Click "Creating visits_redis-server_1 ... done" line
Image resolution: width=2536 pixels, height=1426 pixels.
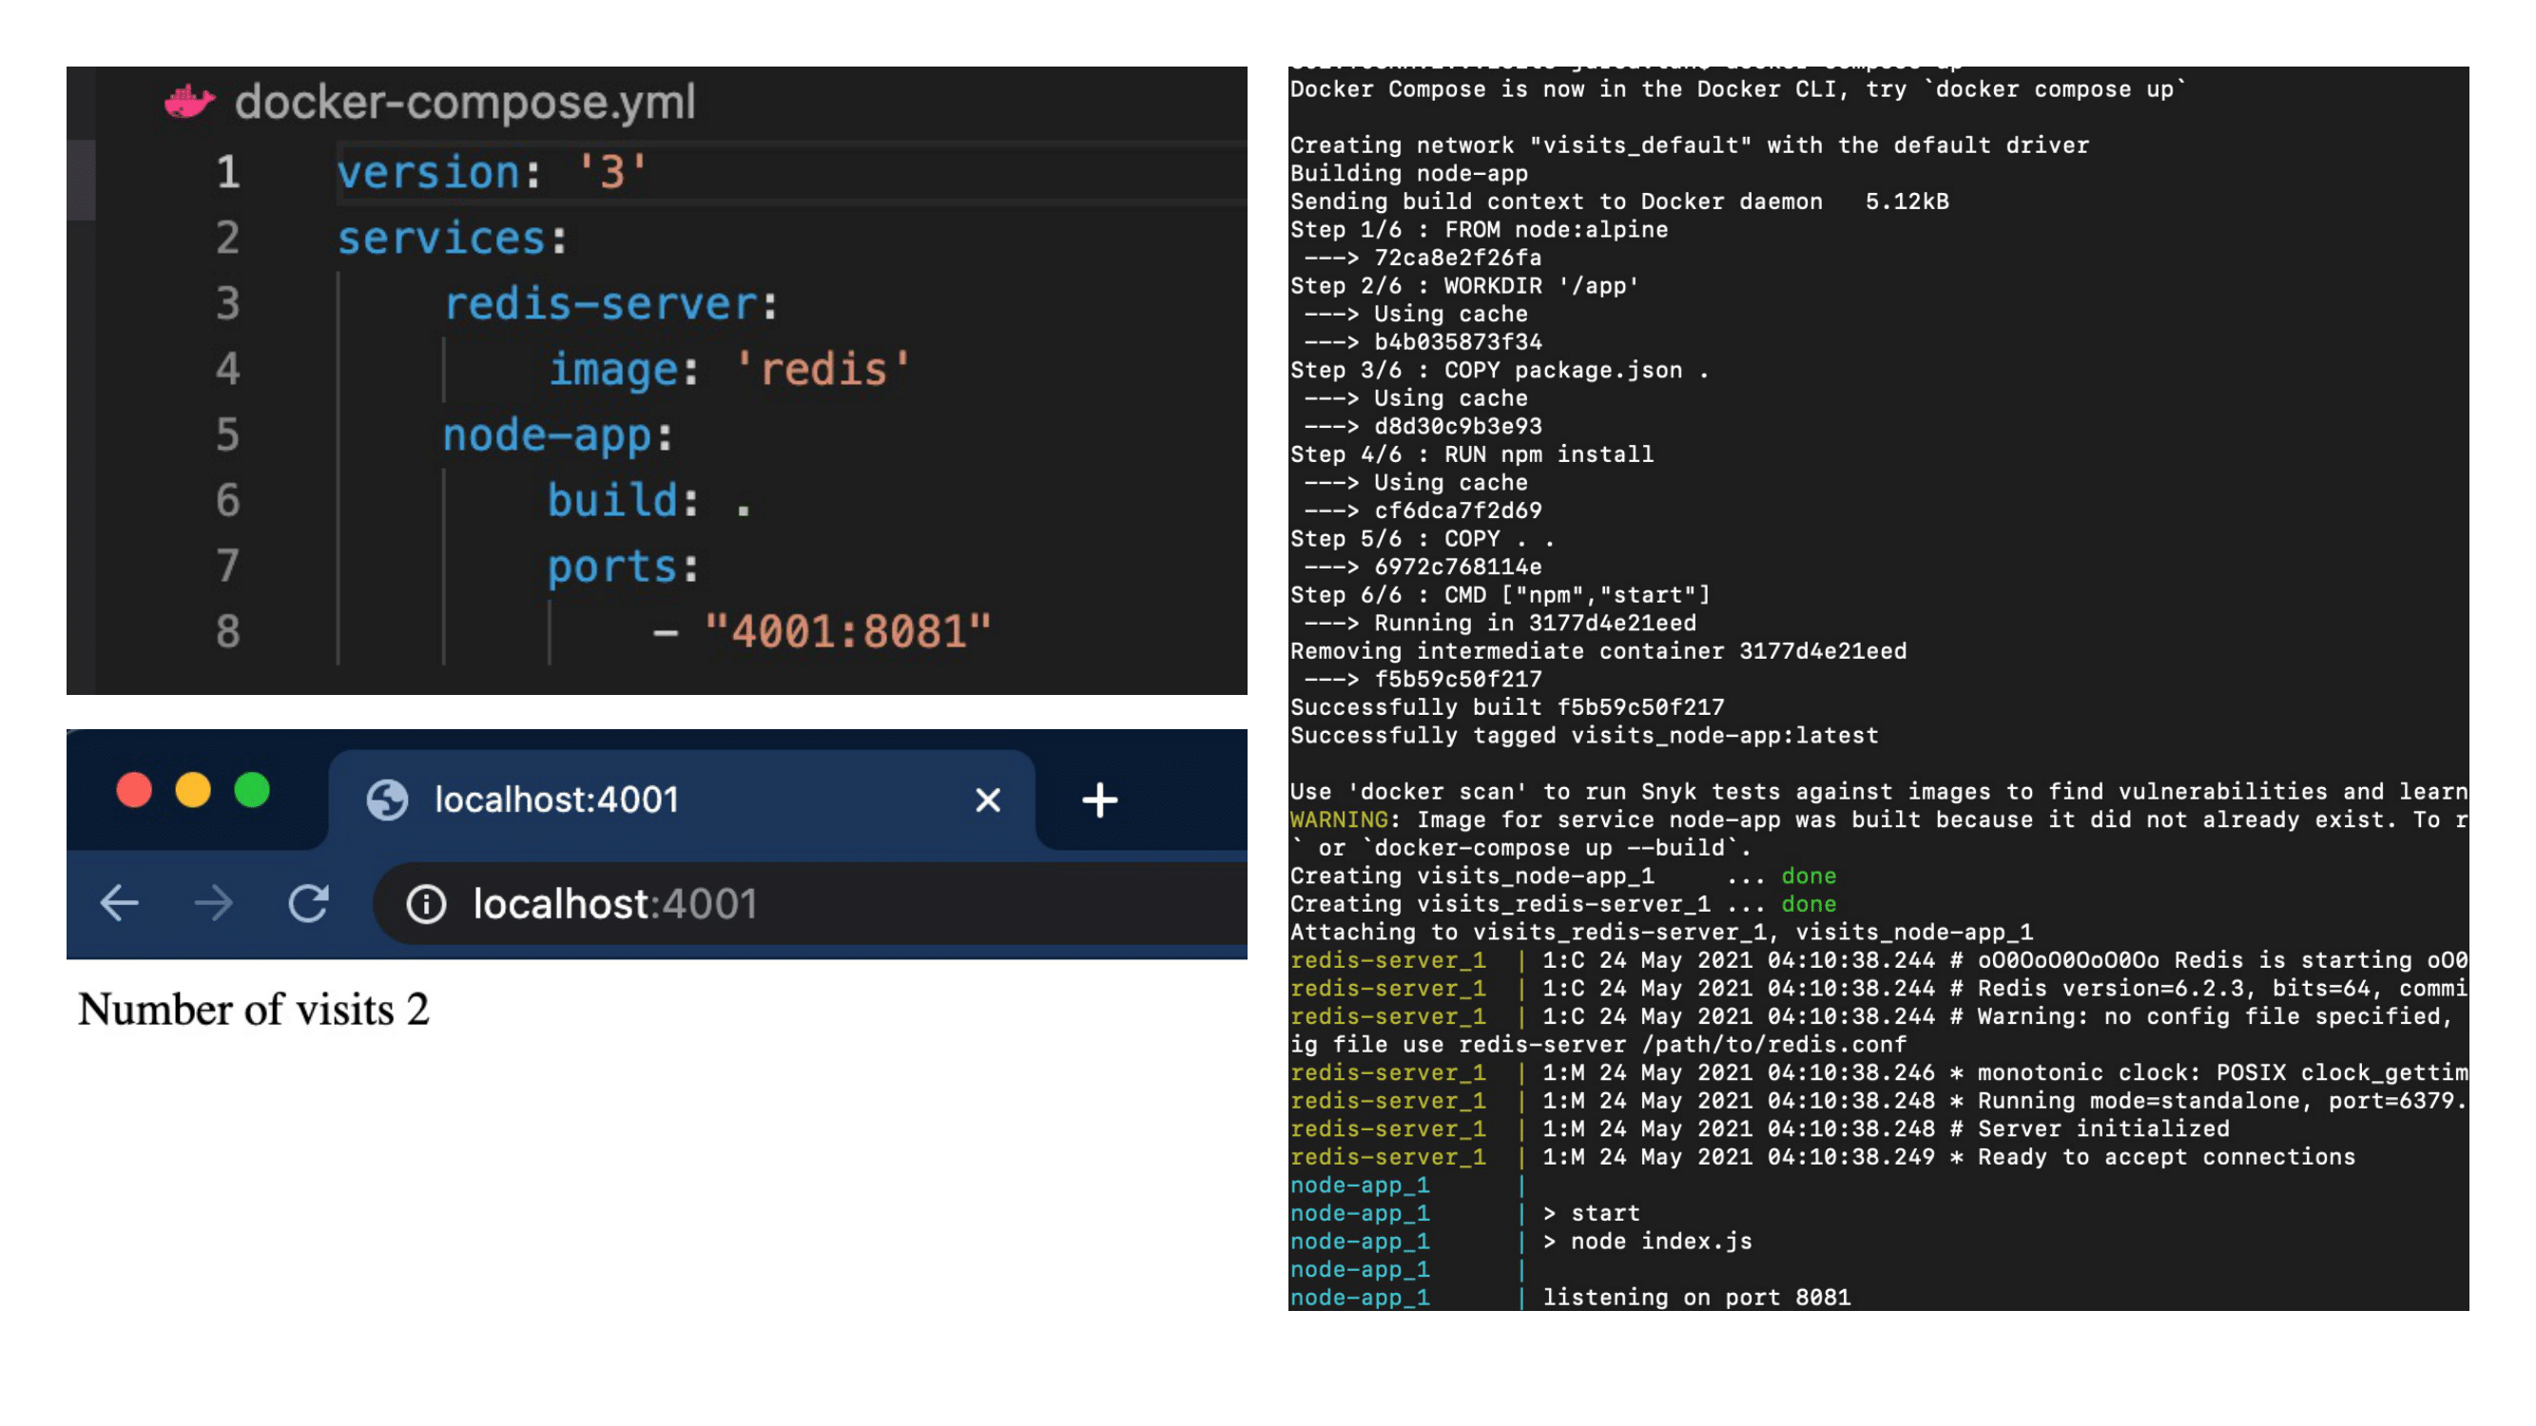tap(1562, 903)
